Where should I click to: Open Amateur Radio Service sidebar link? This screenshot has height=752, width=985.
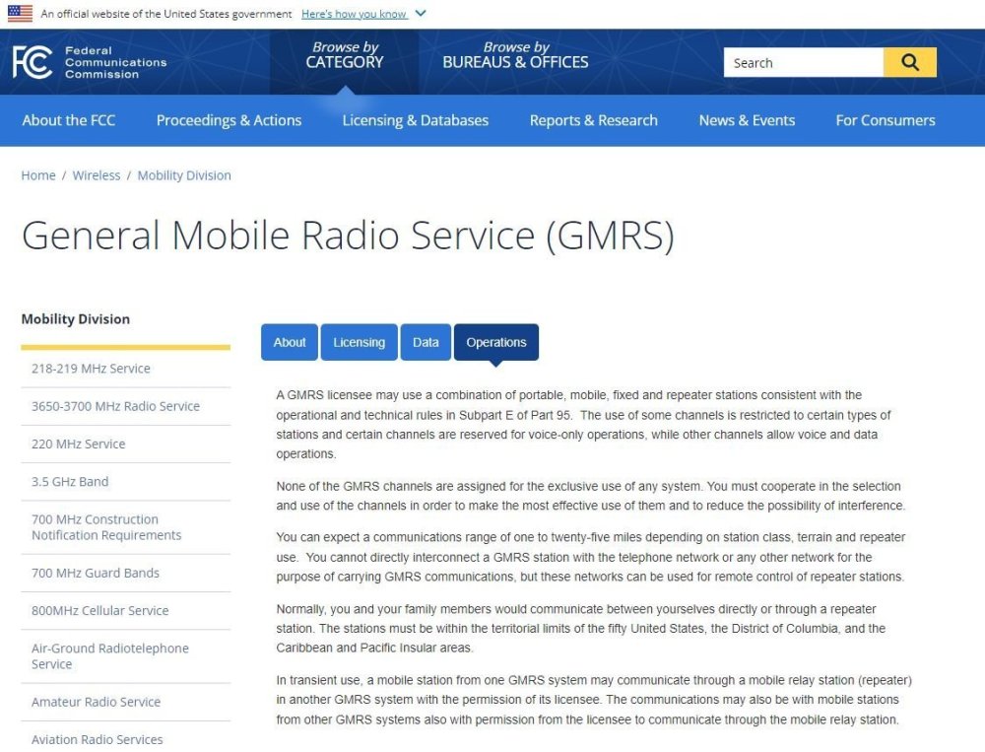point(96,702)
